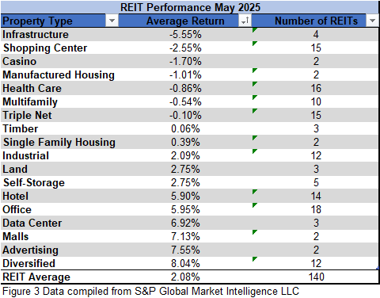Screen dimensions: 380x298
Task: Click green triangle marker in Industrial row
Action: (254, 151)
